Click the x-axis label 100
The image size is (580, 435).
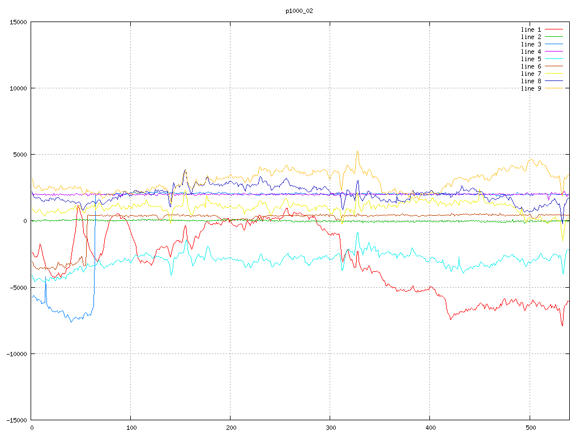tap(131, 428)
